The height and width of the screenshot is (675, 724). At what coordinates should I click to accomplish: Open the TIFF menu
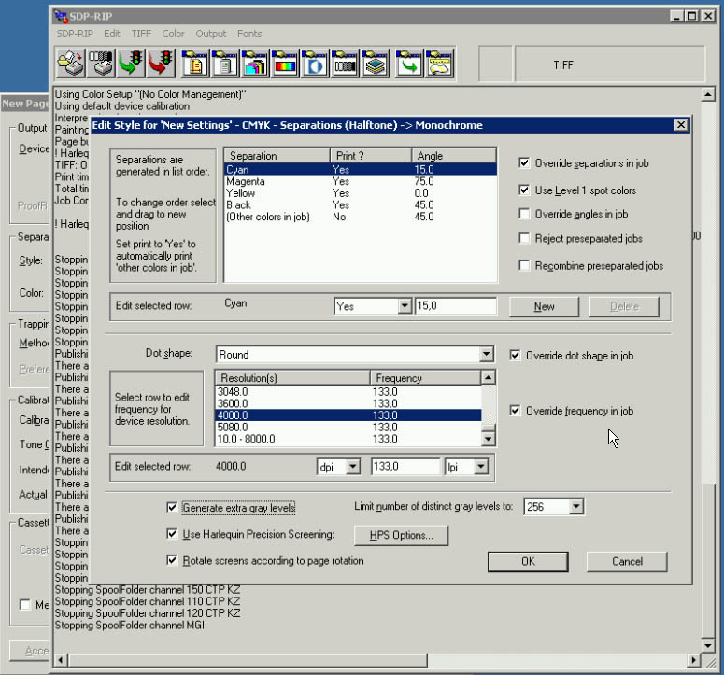pos(141,34)
